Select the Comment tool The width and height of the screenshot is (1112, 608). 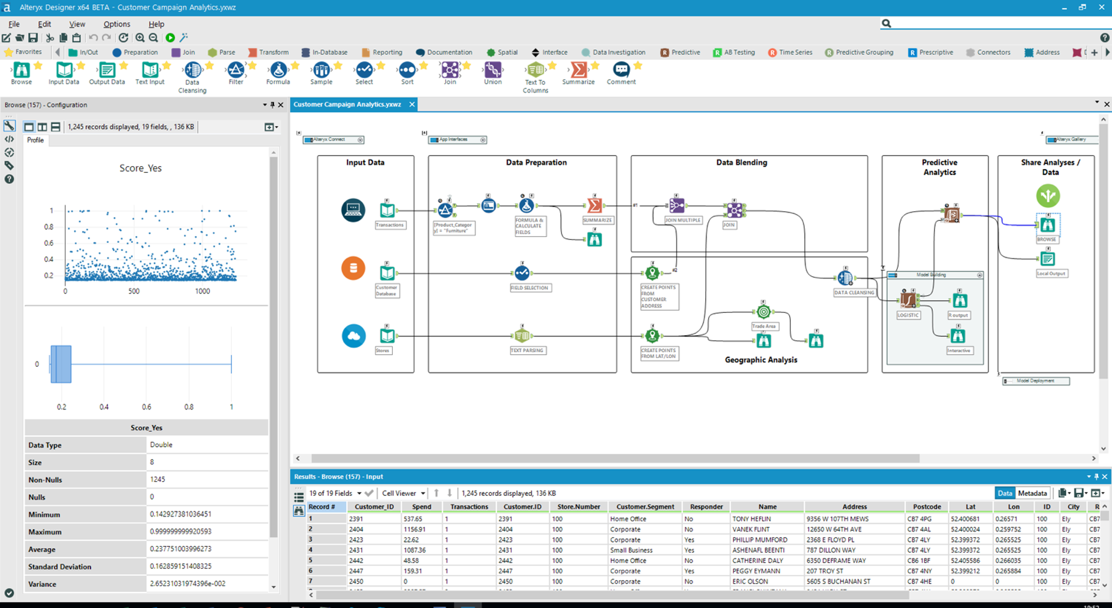(x=620, y=73)
